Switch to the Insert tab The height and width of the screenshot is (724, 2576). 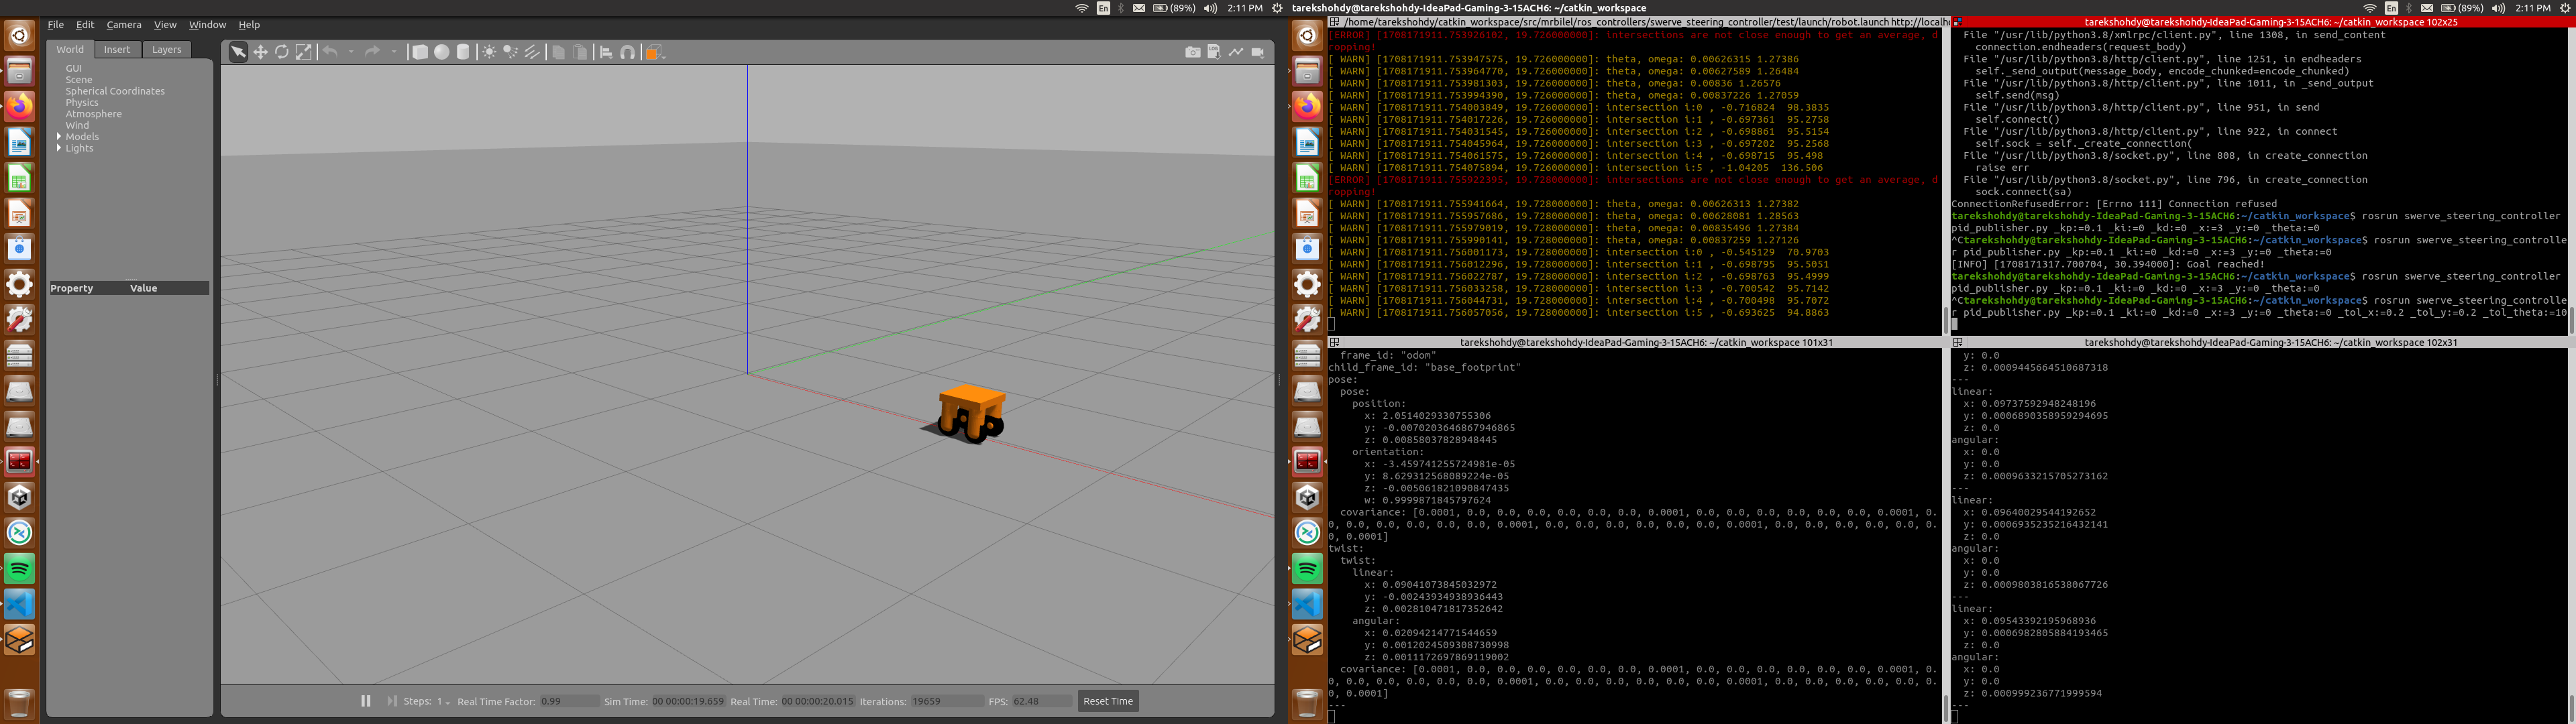(117, 49)
